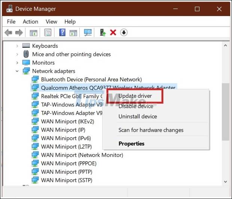Image resolution: width=232 pixels, height=199 pixels.
Task: Click the WAN Miniport (L2TP) adapter icon
Action: pyautogui.click(x=35, y=147)
